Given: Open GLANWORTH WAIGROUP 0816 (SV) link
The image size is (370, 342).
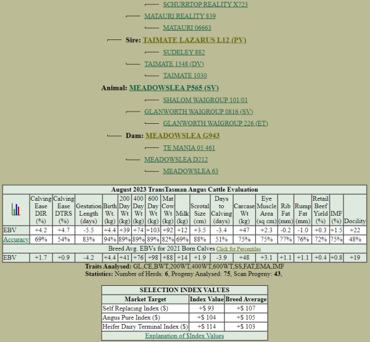Looking at the screenshot, I should (x=199, y=112).
